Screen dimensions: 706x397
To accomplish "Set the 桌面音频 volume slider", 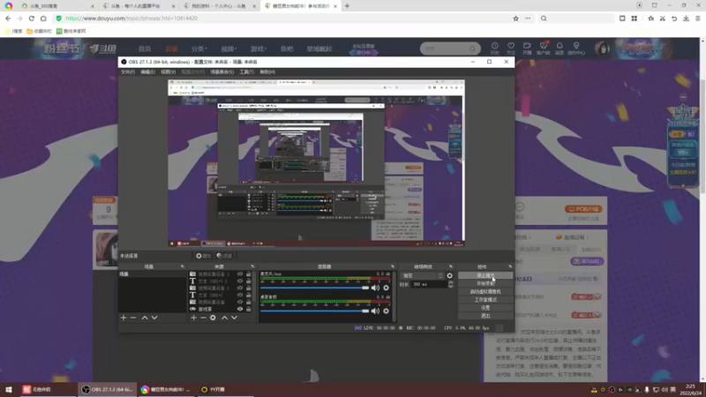I will click(315, 311).
